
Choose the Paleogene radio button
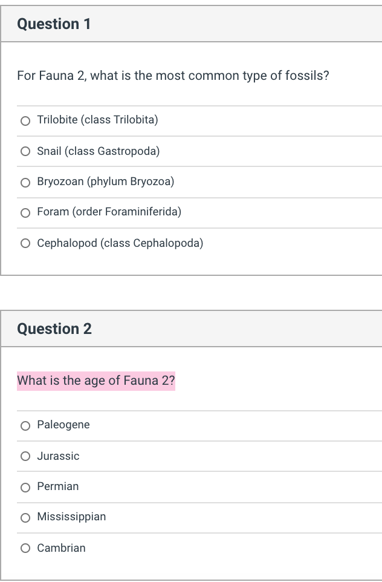coord(25,425)
